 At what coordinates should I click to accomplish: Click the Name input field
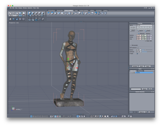coord(144,25)
